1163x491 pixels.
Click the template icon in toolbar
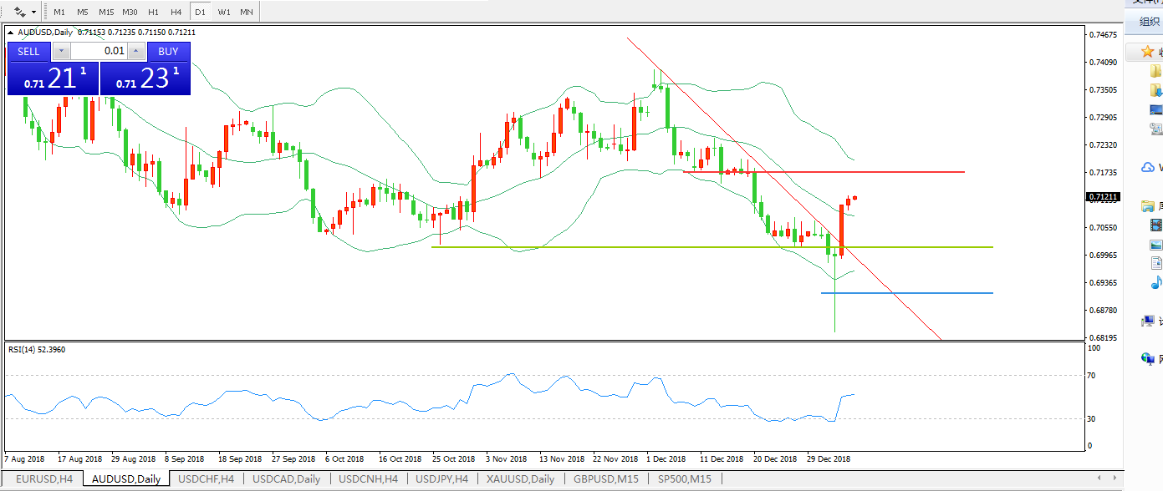pos(20,13)
